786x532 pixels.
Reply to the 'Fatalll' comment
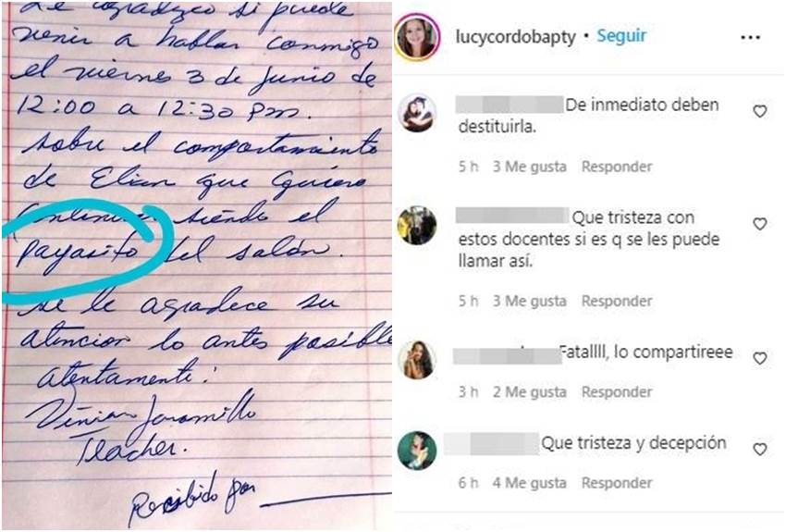point(617,391)
